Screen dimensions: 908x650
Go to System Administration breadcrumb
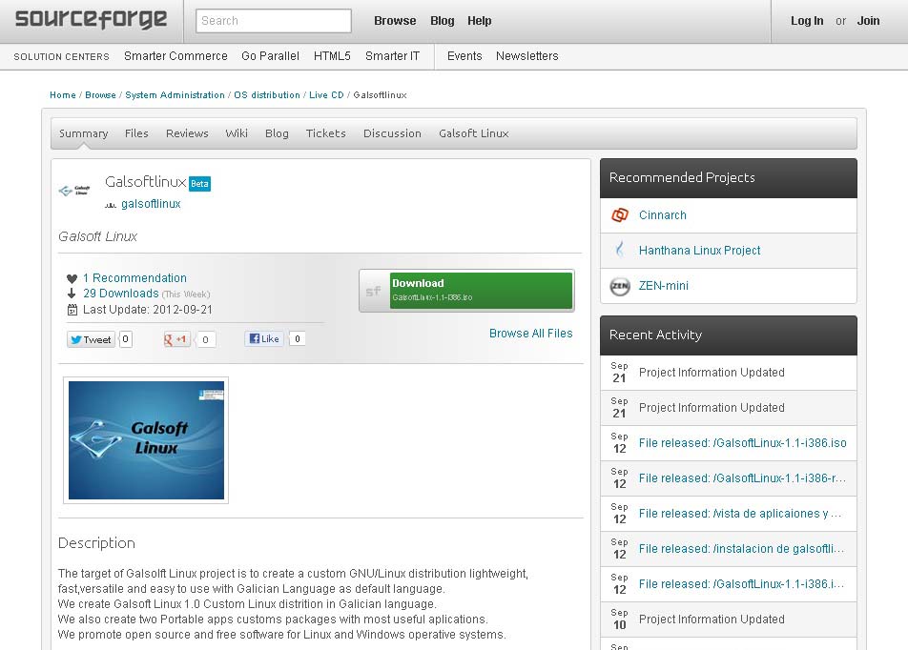[x=175, y=95]
